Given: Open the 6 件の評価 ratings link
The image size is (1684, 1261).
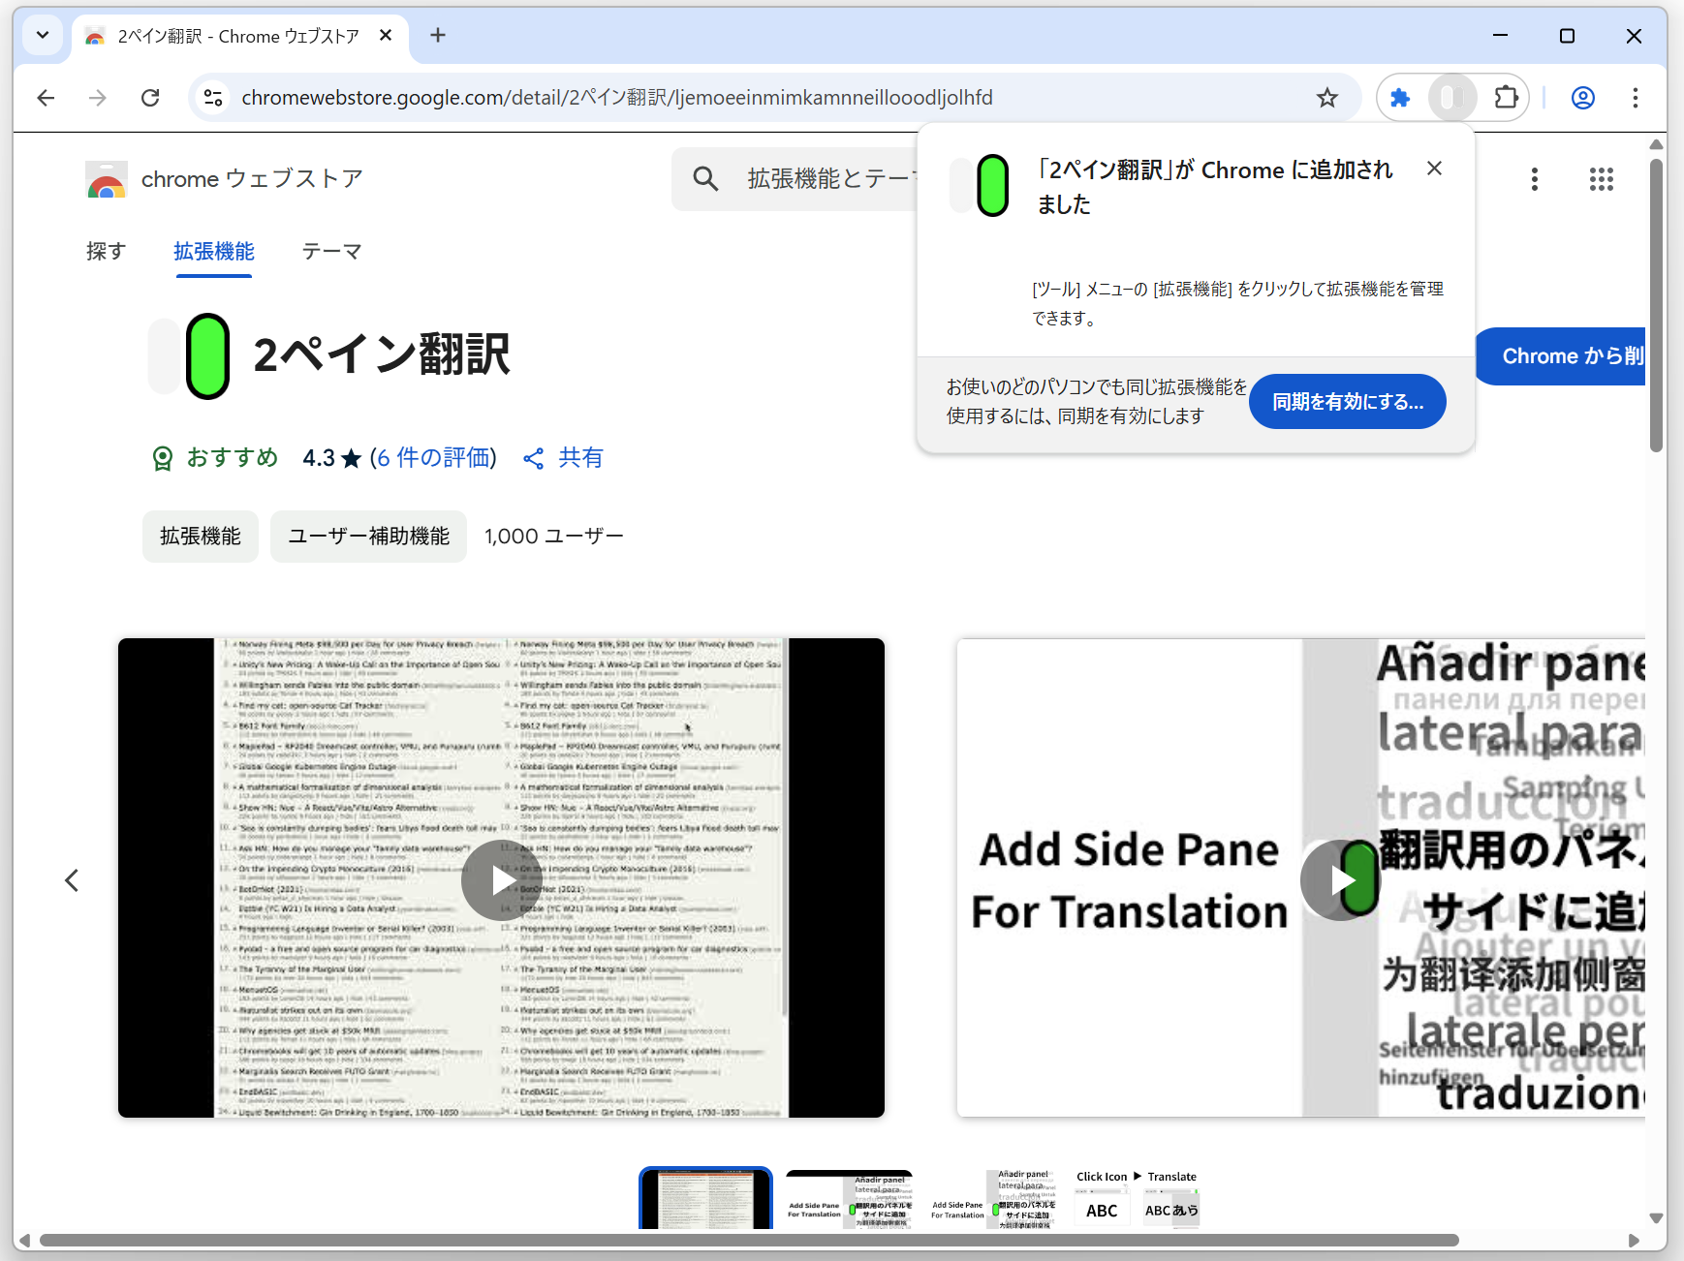Looking at the screenshot, I should [x=433, y=457].
